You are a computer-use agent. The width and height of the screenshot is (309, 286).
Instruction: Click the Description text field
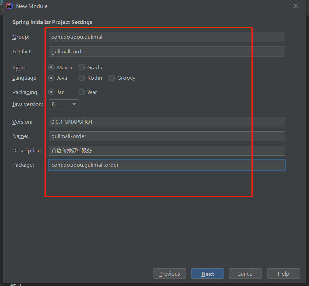click(167, 151)
